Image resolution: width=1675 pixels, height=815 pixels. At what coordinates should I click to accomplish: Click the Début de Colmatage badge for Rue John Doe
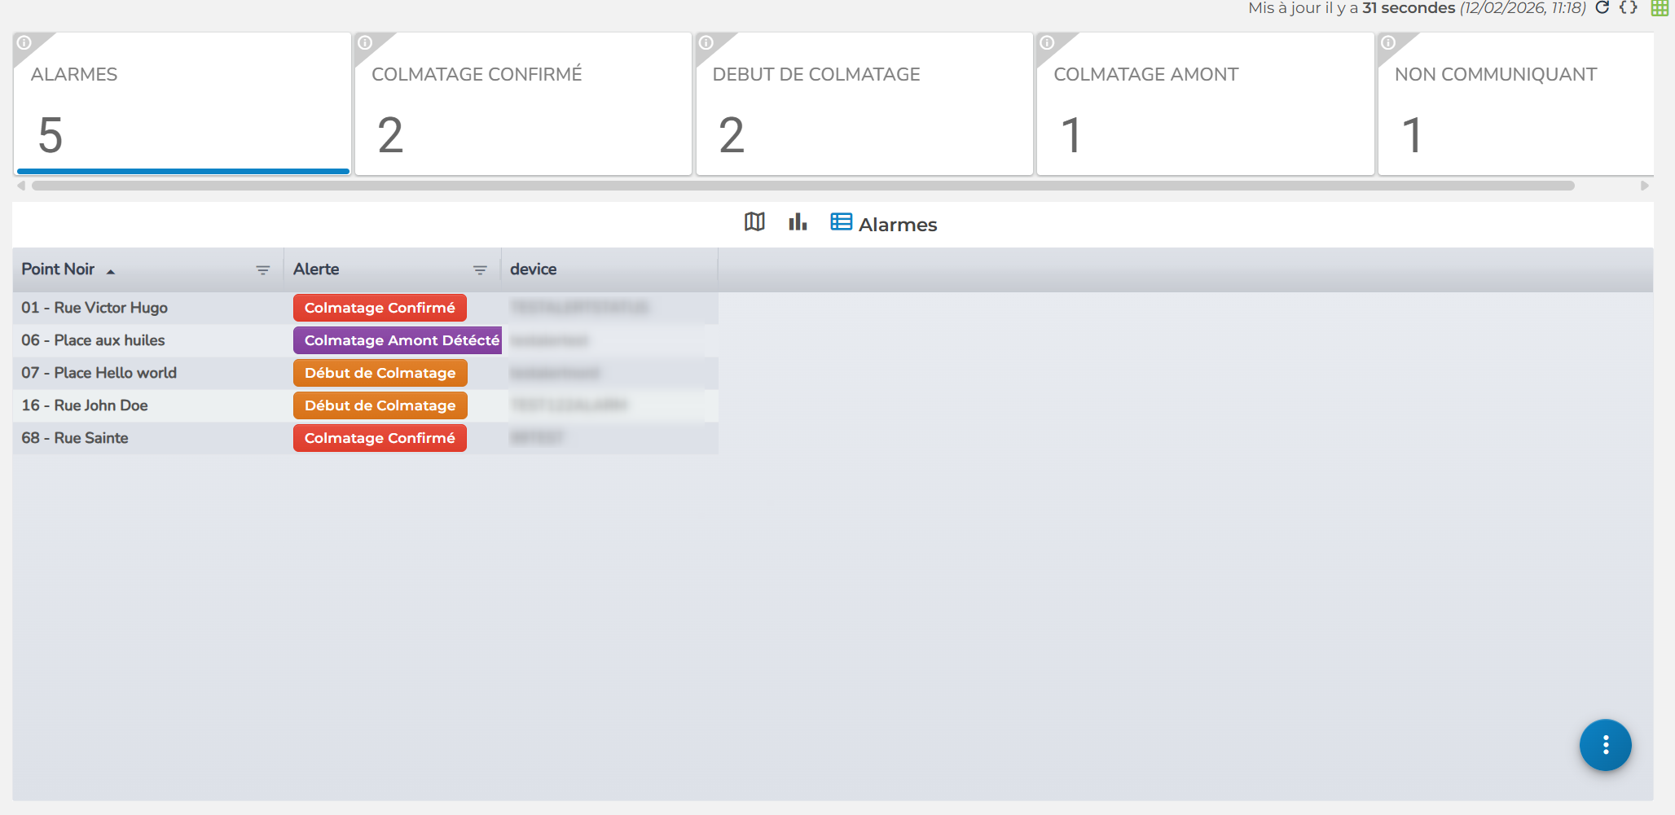click(x=380, y=405)
